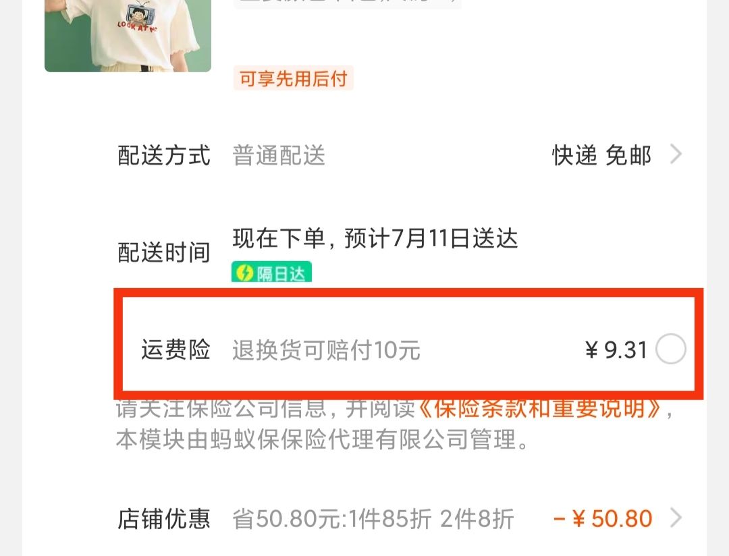729x556 pixels.
Task: Tap the 店铺优惠 row label
Action: [163, 518]
